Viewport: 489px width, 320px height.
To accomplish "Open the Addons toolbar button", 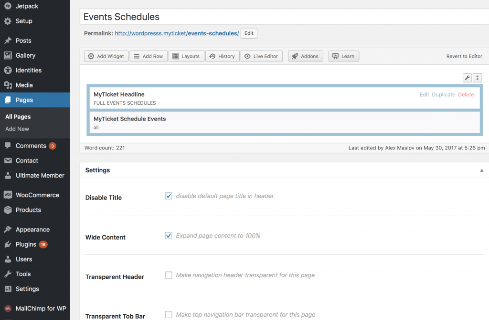I will [305, 56].
